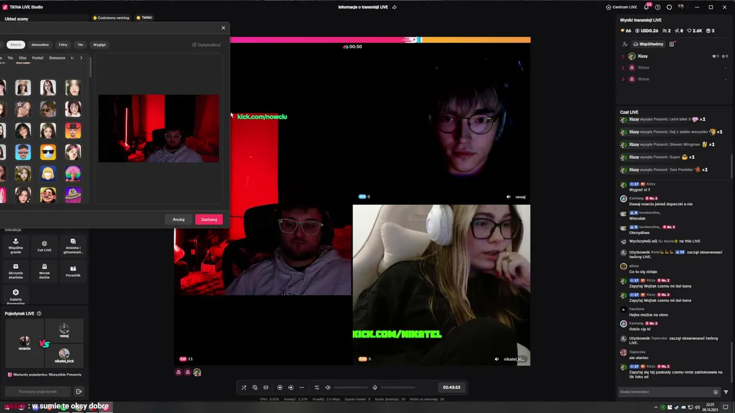735x413 pixels.
Task: Open the audio mixer settings icon
Action: (x=316, y=387)
